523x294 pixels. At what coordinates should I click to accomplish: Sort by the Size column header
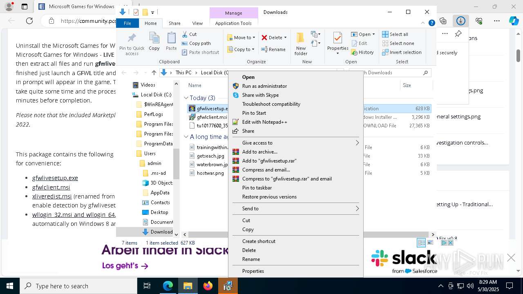[416, 85]
